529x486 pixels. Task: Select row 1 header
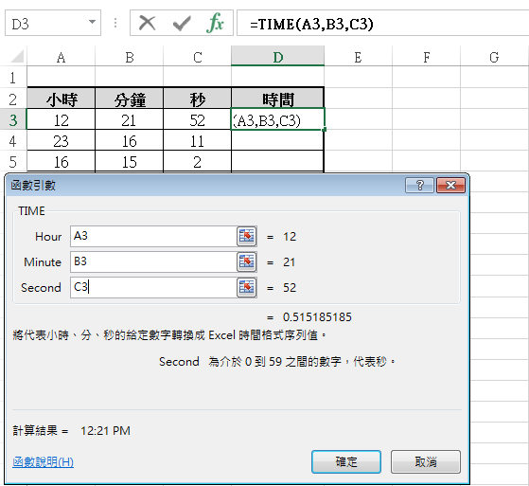click(x=13, y=78)
